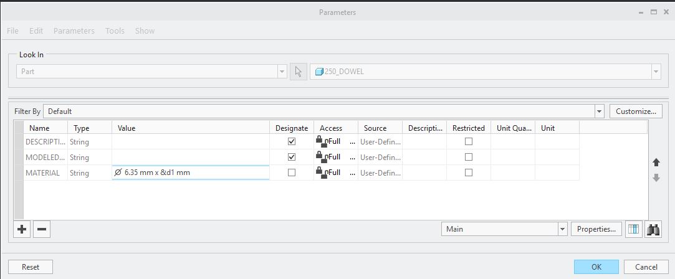Maximize the Parameters window

pyautogui.click(x=653, y=12)
